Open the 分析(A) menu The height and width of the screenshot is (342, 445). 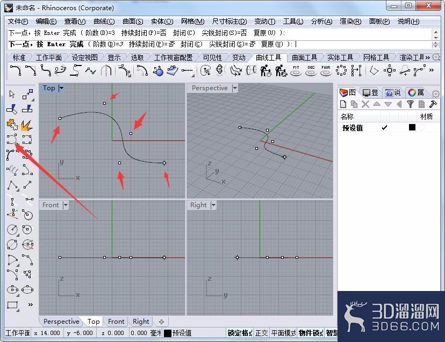coord(321,21)
